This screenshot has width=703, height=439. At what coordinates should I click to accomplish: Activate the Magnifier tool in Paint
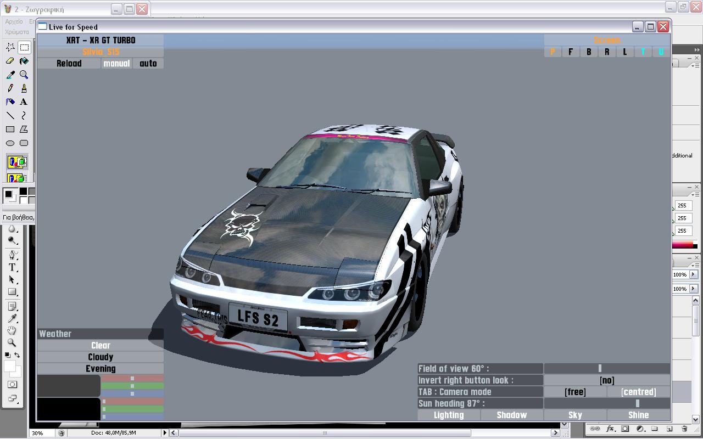(24, 75)
